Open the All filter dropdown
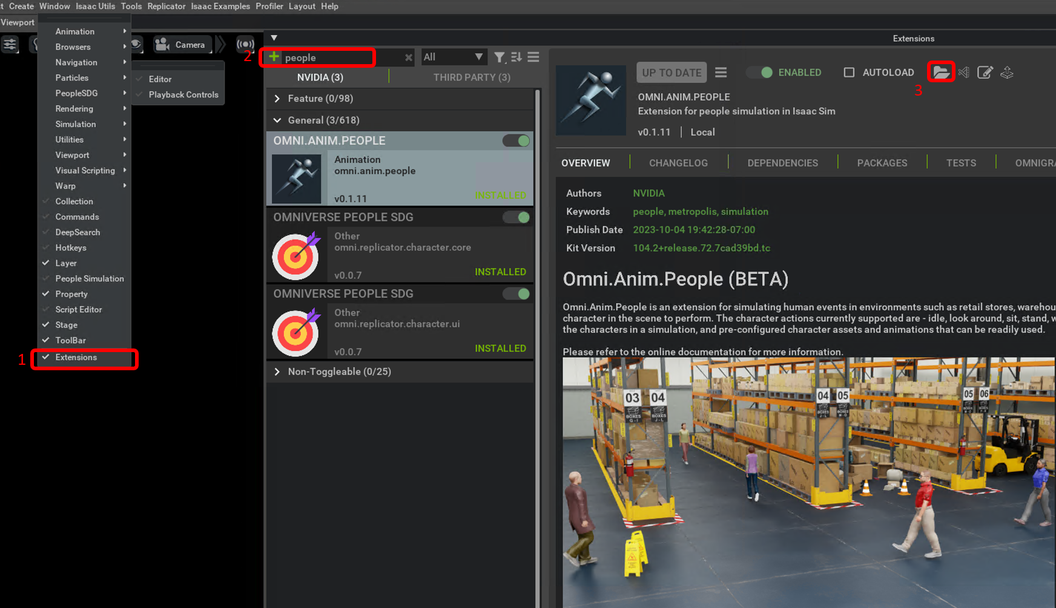 pyautogui.click(x=453, y=57)
